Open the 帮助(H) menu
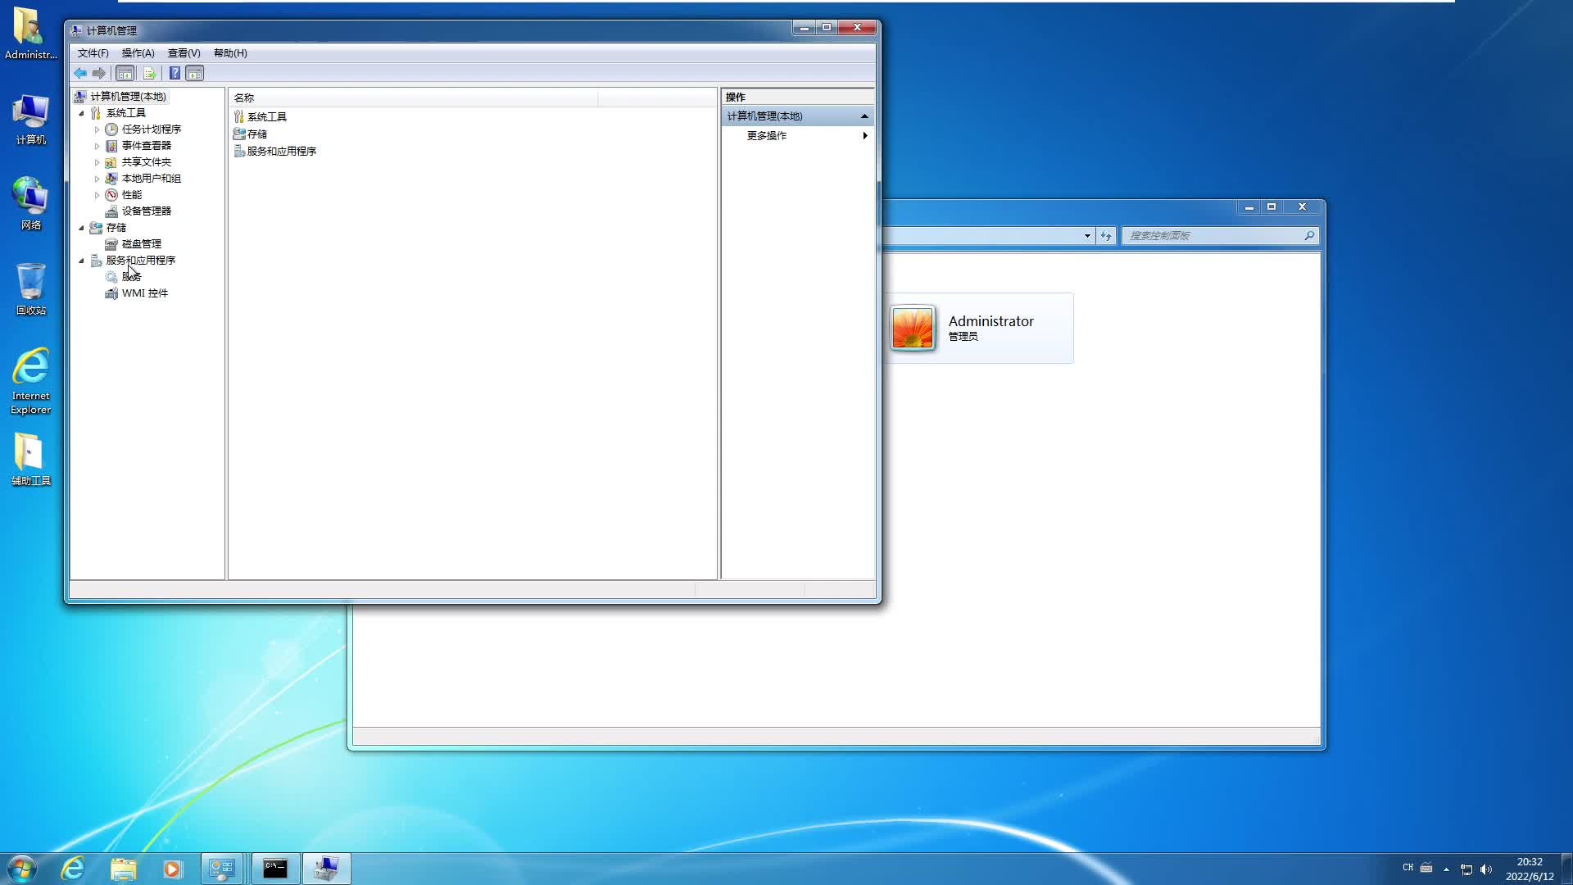 (x=230, y=53)
